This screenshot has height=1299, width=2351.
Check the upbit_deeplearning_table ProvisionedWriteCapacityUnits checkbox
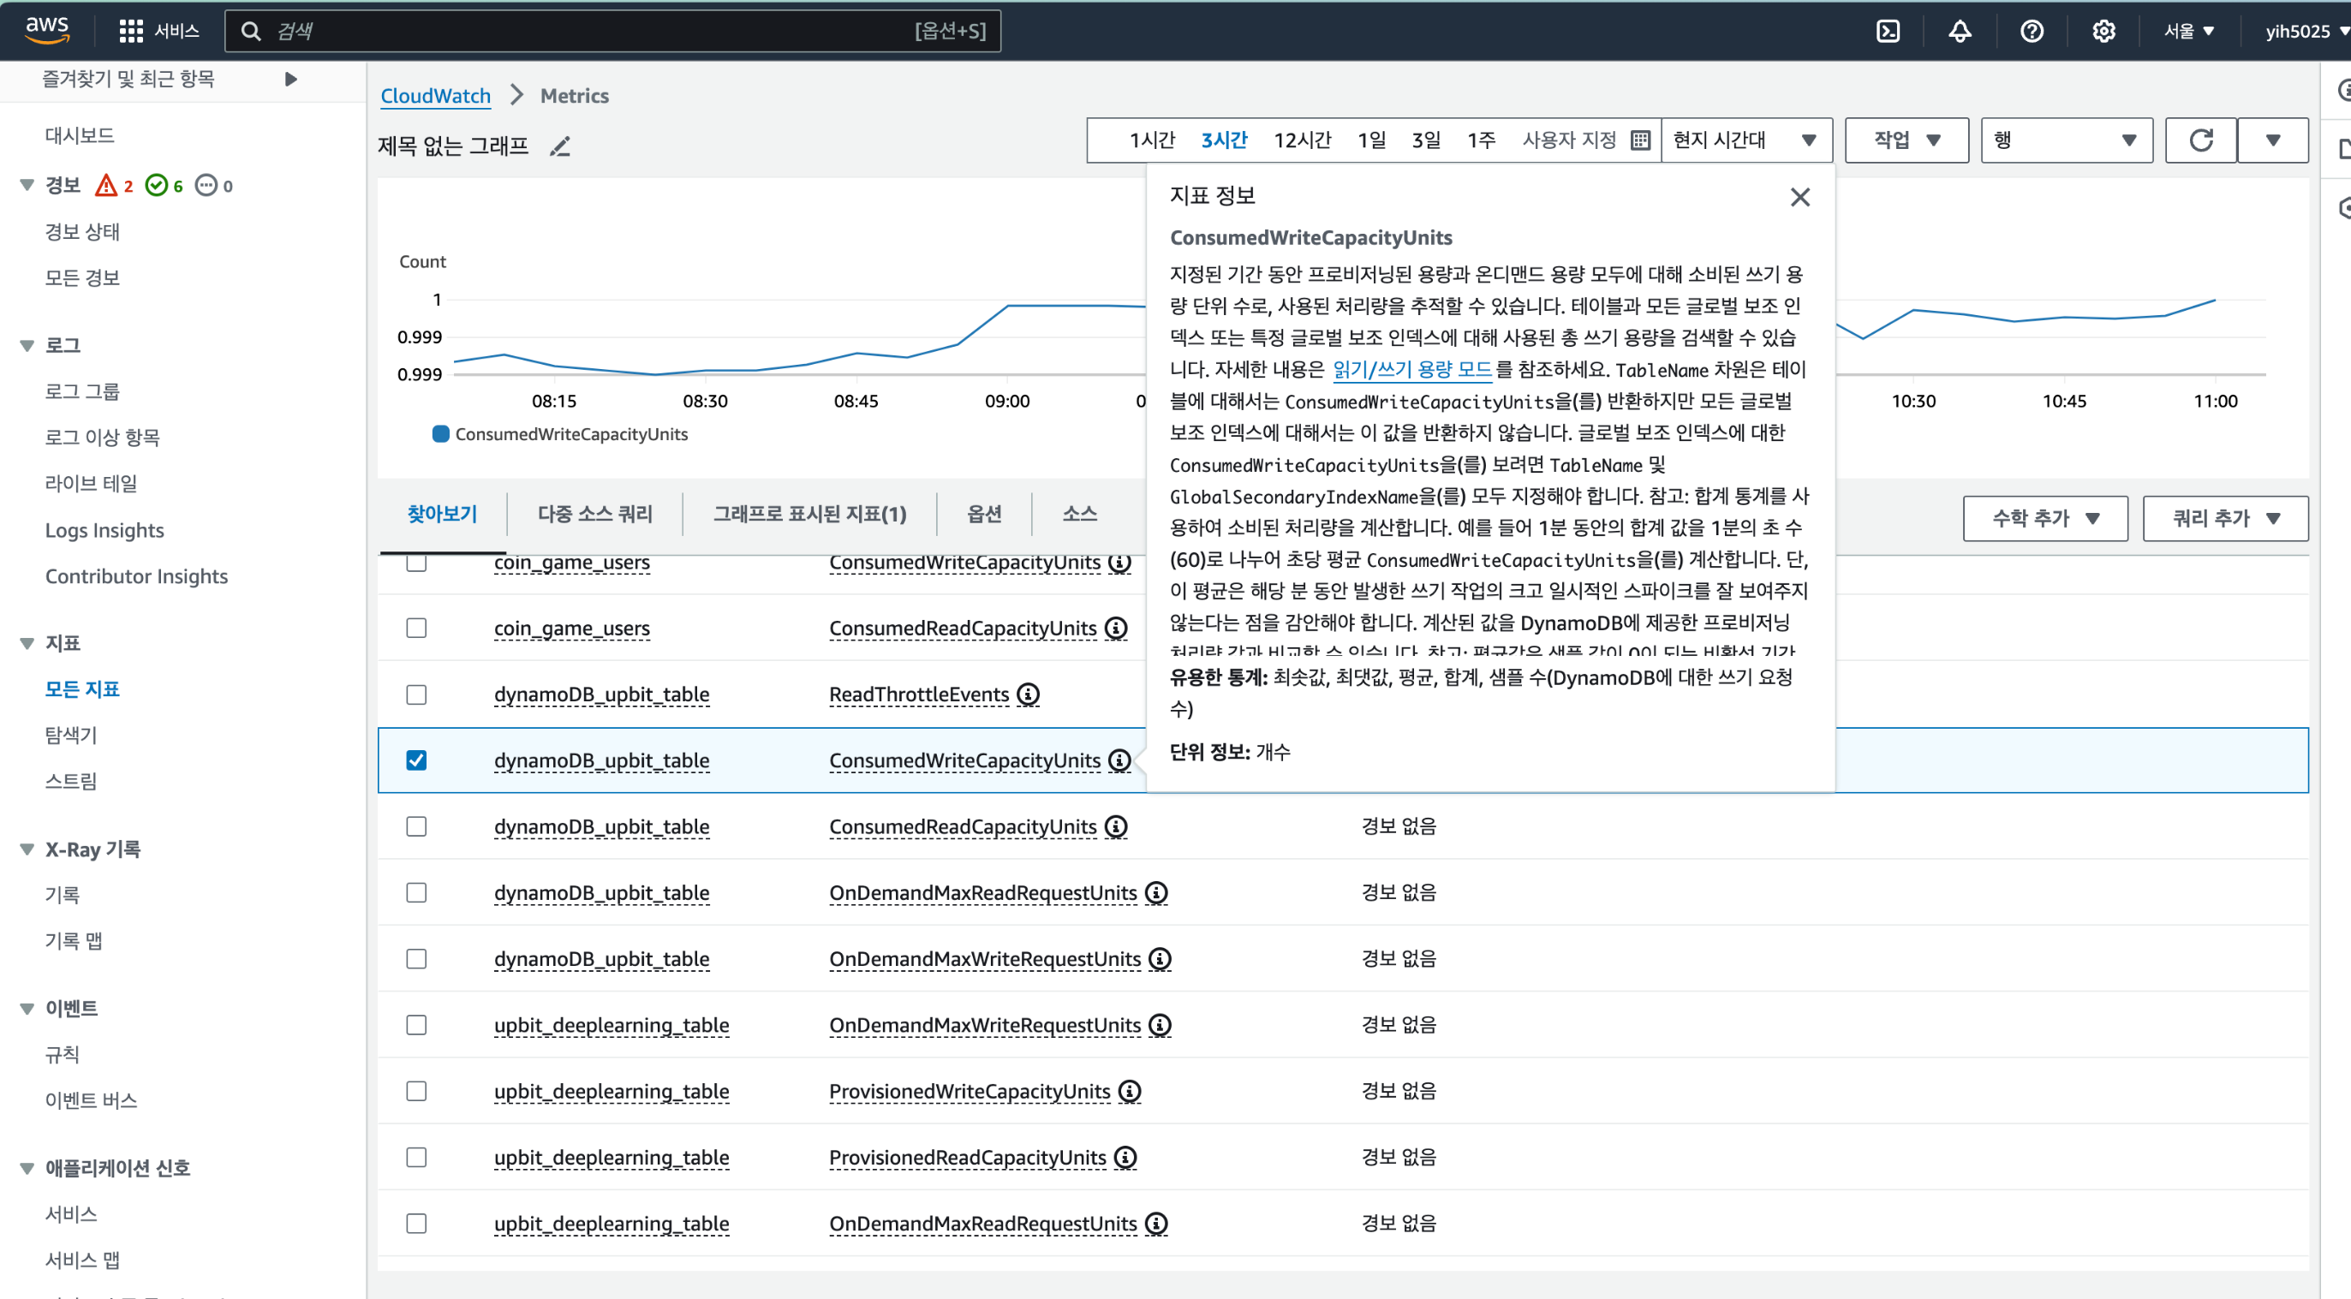416,1091
